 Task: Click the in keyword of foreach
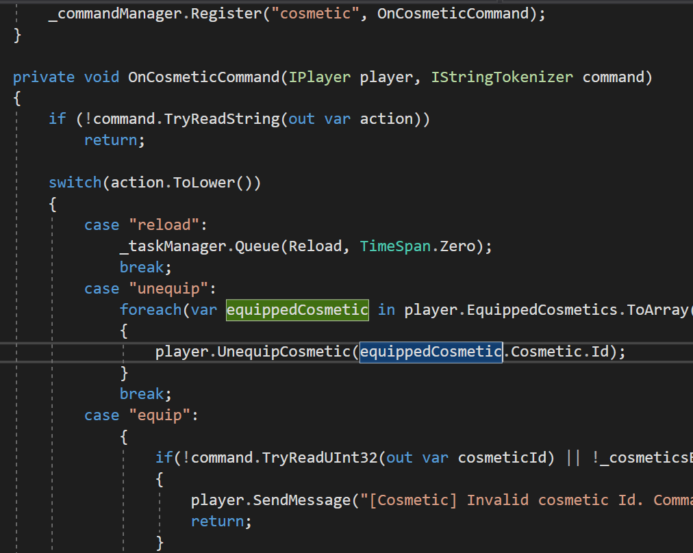(x=386, y=310)
